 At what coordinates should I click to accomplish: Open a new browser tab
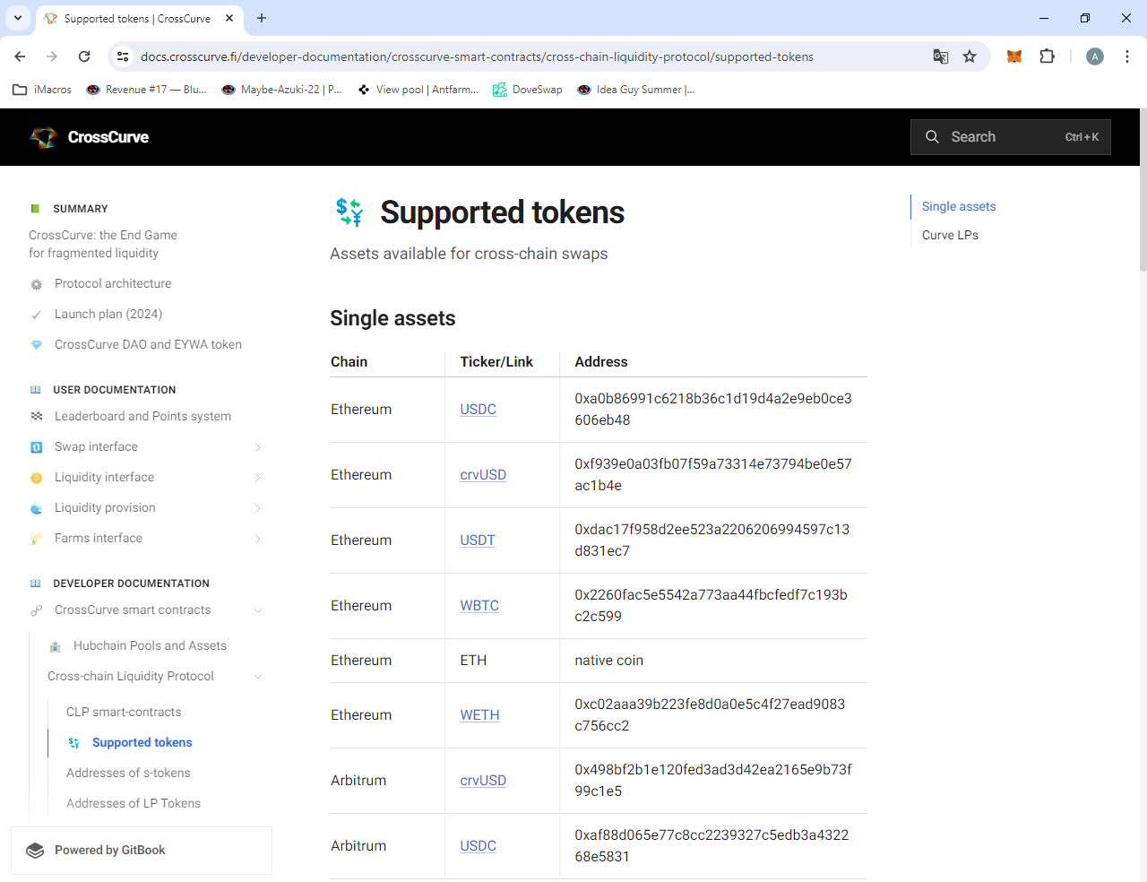click(262, 18)
